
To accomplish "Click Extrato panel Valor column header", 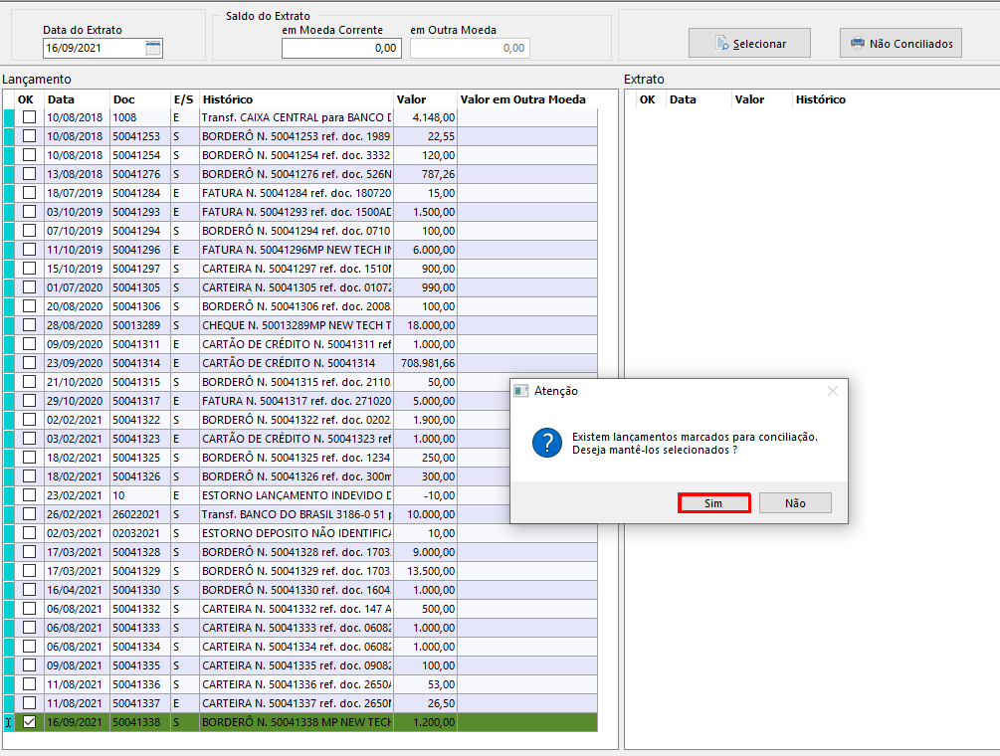I will pyautogui.click(x=762, y=99).
